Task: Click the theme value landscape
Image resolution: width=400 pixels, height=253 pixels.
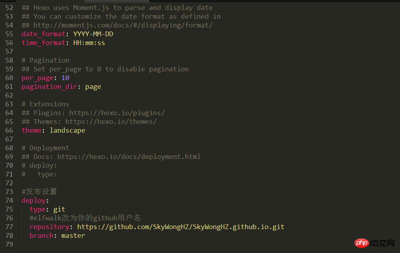Action: pyautogui.click(x=67, y=130)
